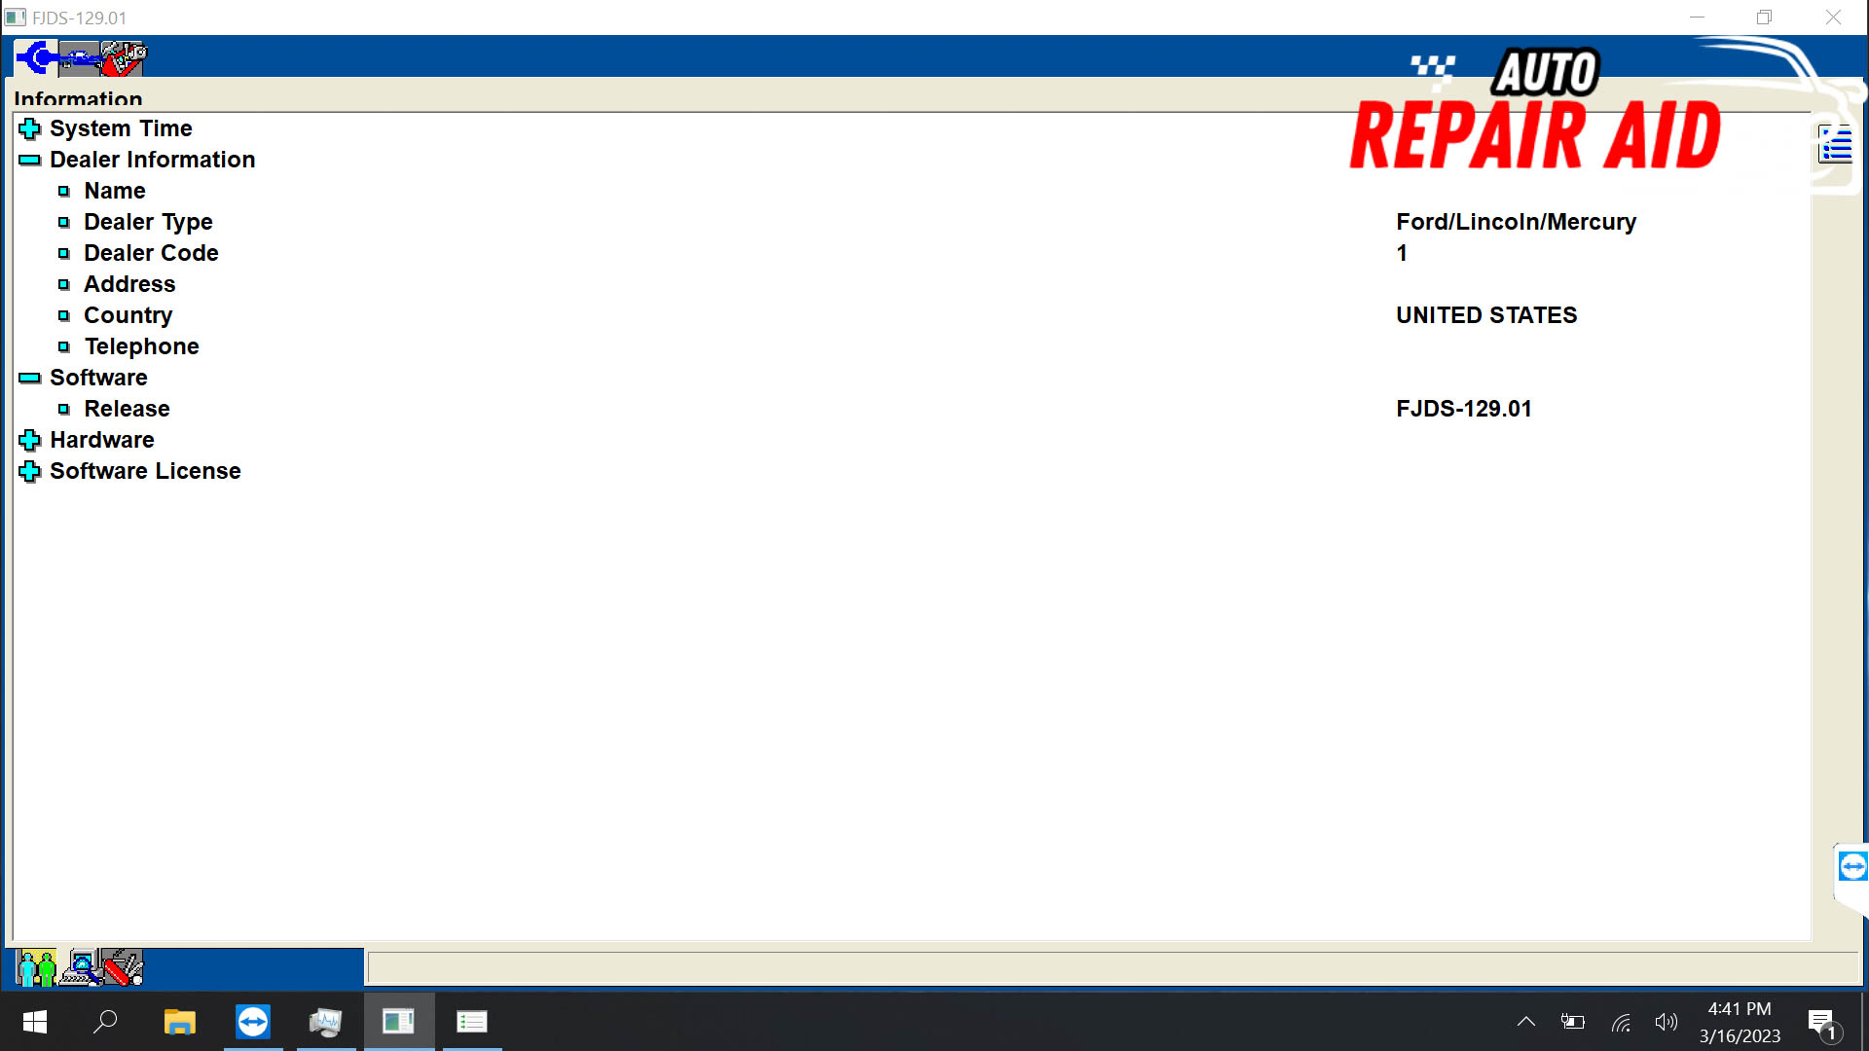1869x1051 pixels.
Task: Collapse the Dealer Information section
Action: pyautogui.click(x=28, y=160)
